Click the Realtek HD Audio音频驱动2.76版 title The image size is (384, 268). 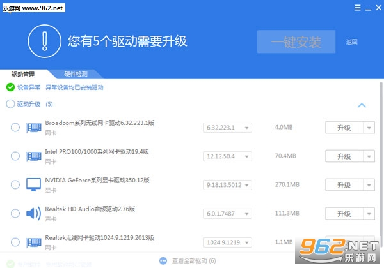coord(90,209)
